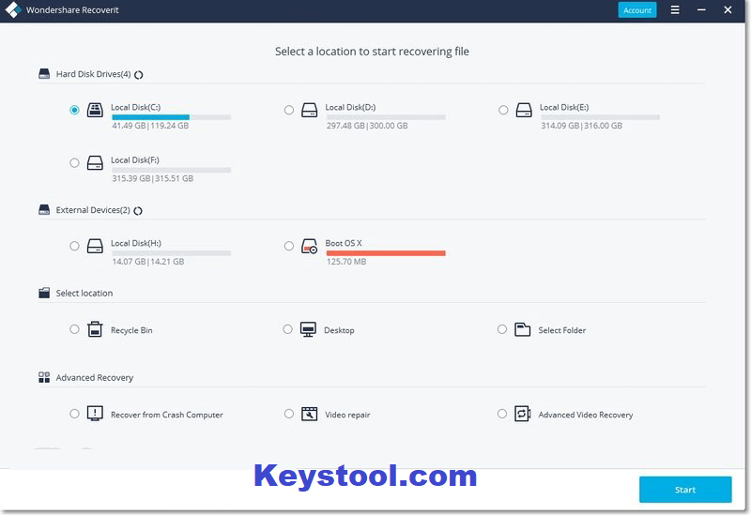The width and height of the screenshot is (751, 515).
Task: Click the 'Local Disk(C:)' label
Action: coord(135,107)
